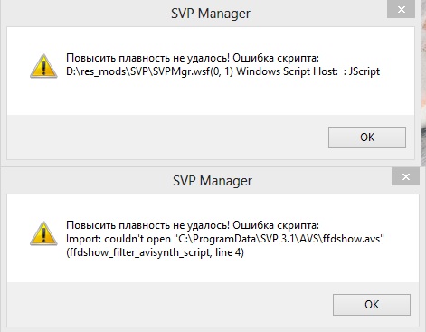Click the "Ошибка скрипта:" text in the lower dialog
426x332 pixels.
tap(276, 225)
